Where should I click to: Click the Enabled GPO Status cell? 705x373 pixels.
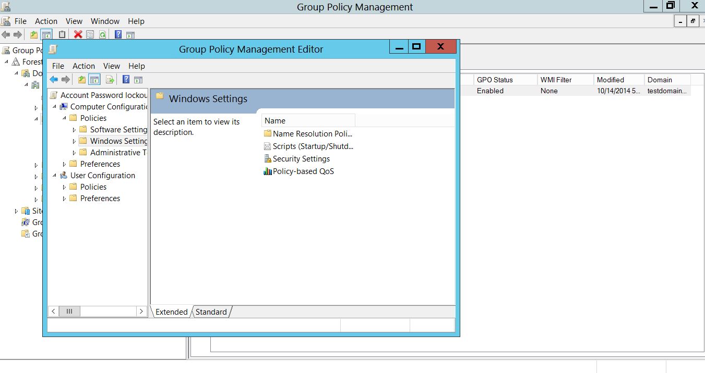(x=490, y=91)
